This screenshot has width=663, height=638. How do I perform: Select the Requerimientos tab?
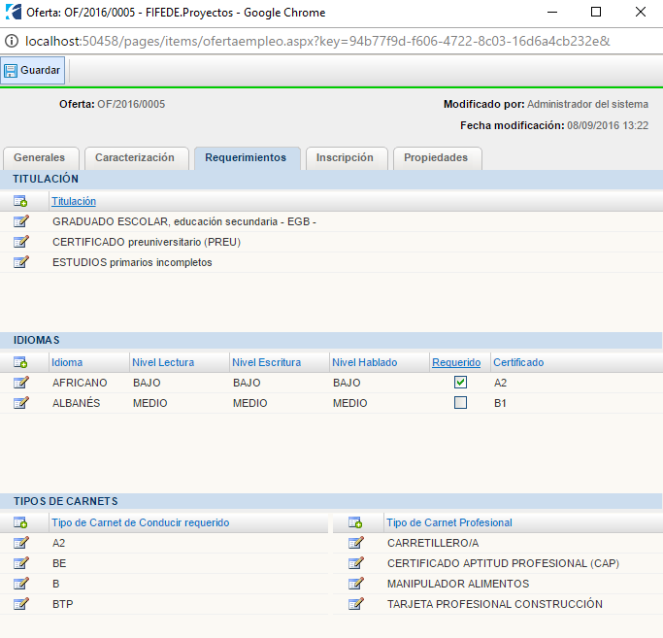click(246, 158)
